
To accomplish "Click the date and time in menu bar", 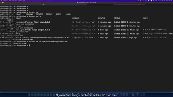I will [168, 1].
